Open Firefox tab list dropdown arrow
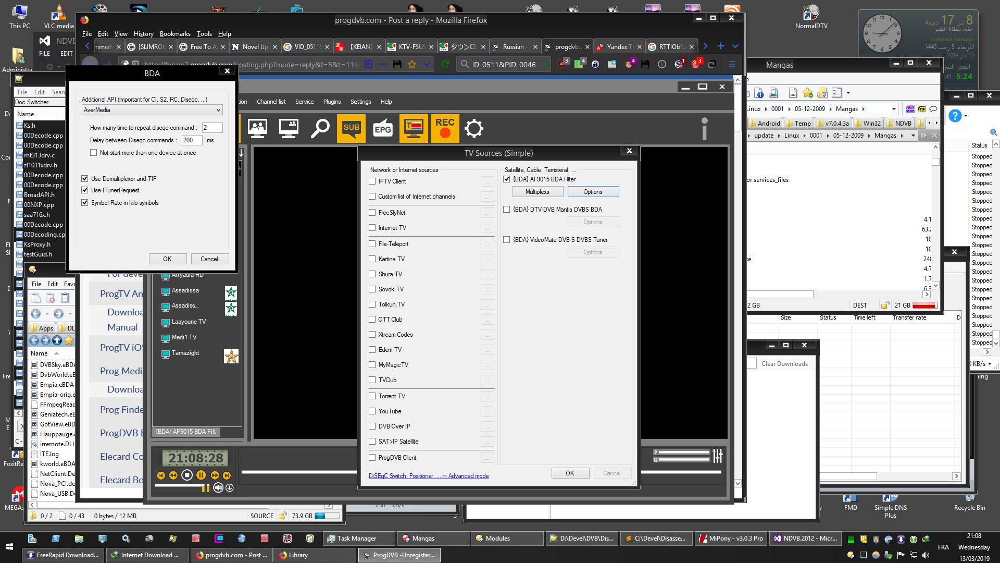The width and height of the screenshot is (1000, 563). pos(735,46)
